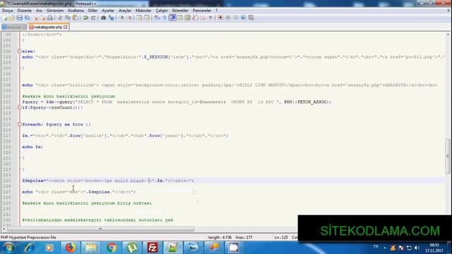Open the Diller menu
Screen dimensions: 452x254
click(93, 11)
